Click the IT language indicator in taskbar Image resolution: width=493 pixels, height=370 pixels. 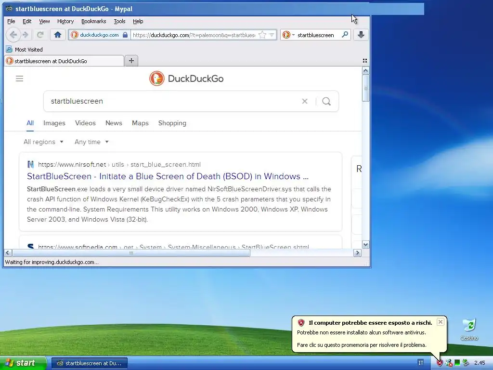click(421, 363)
